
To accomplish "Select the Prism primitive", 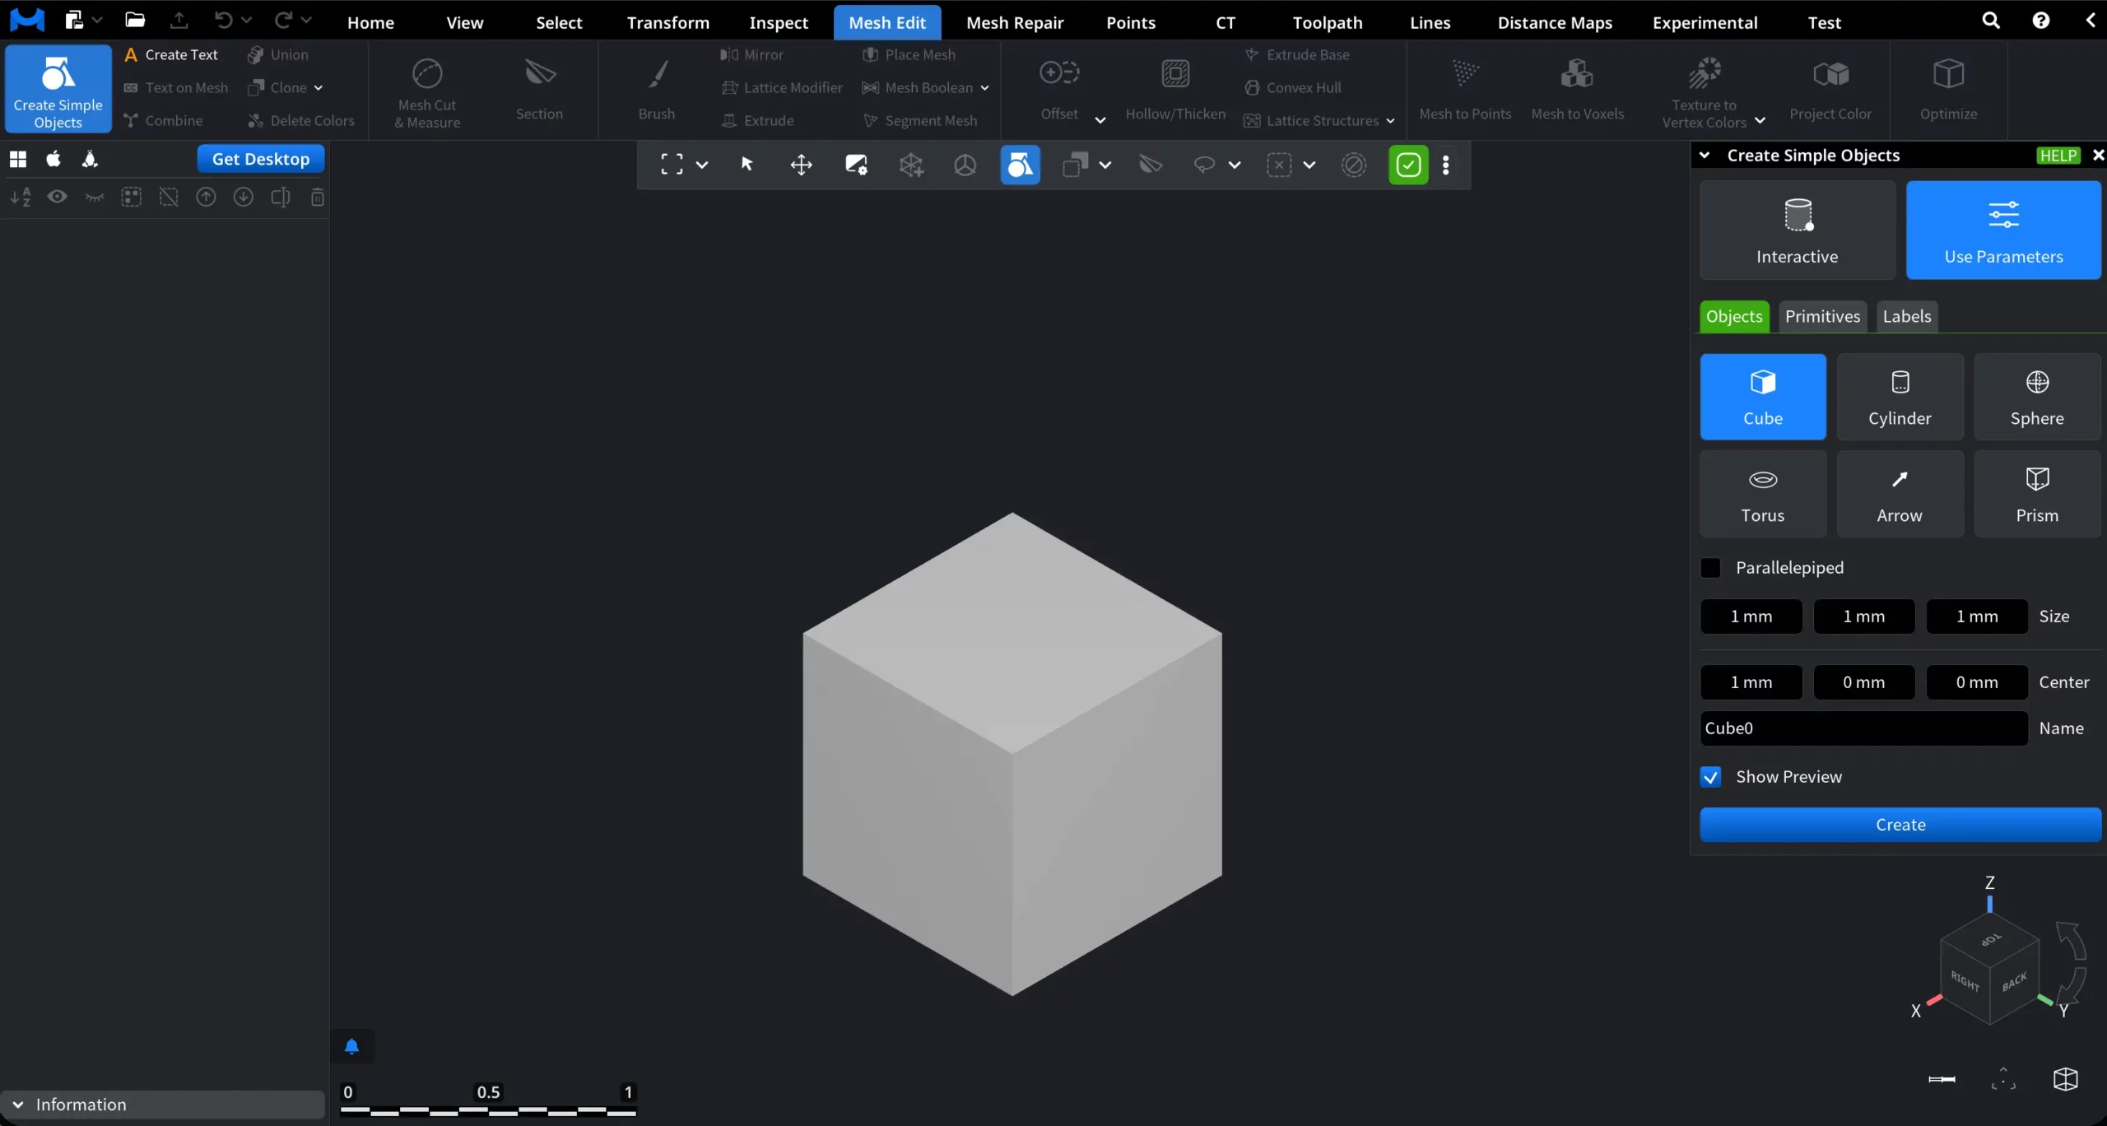I will tap(2038, 494).
